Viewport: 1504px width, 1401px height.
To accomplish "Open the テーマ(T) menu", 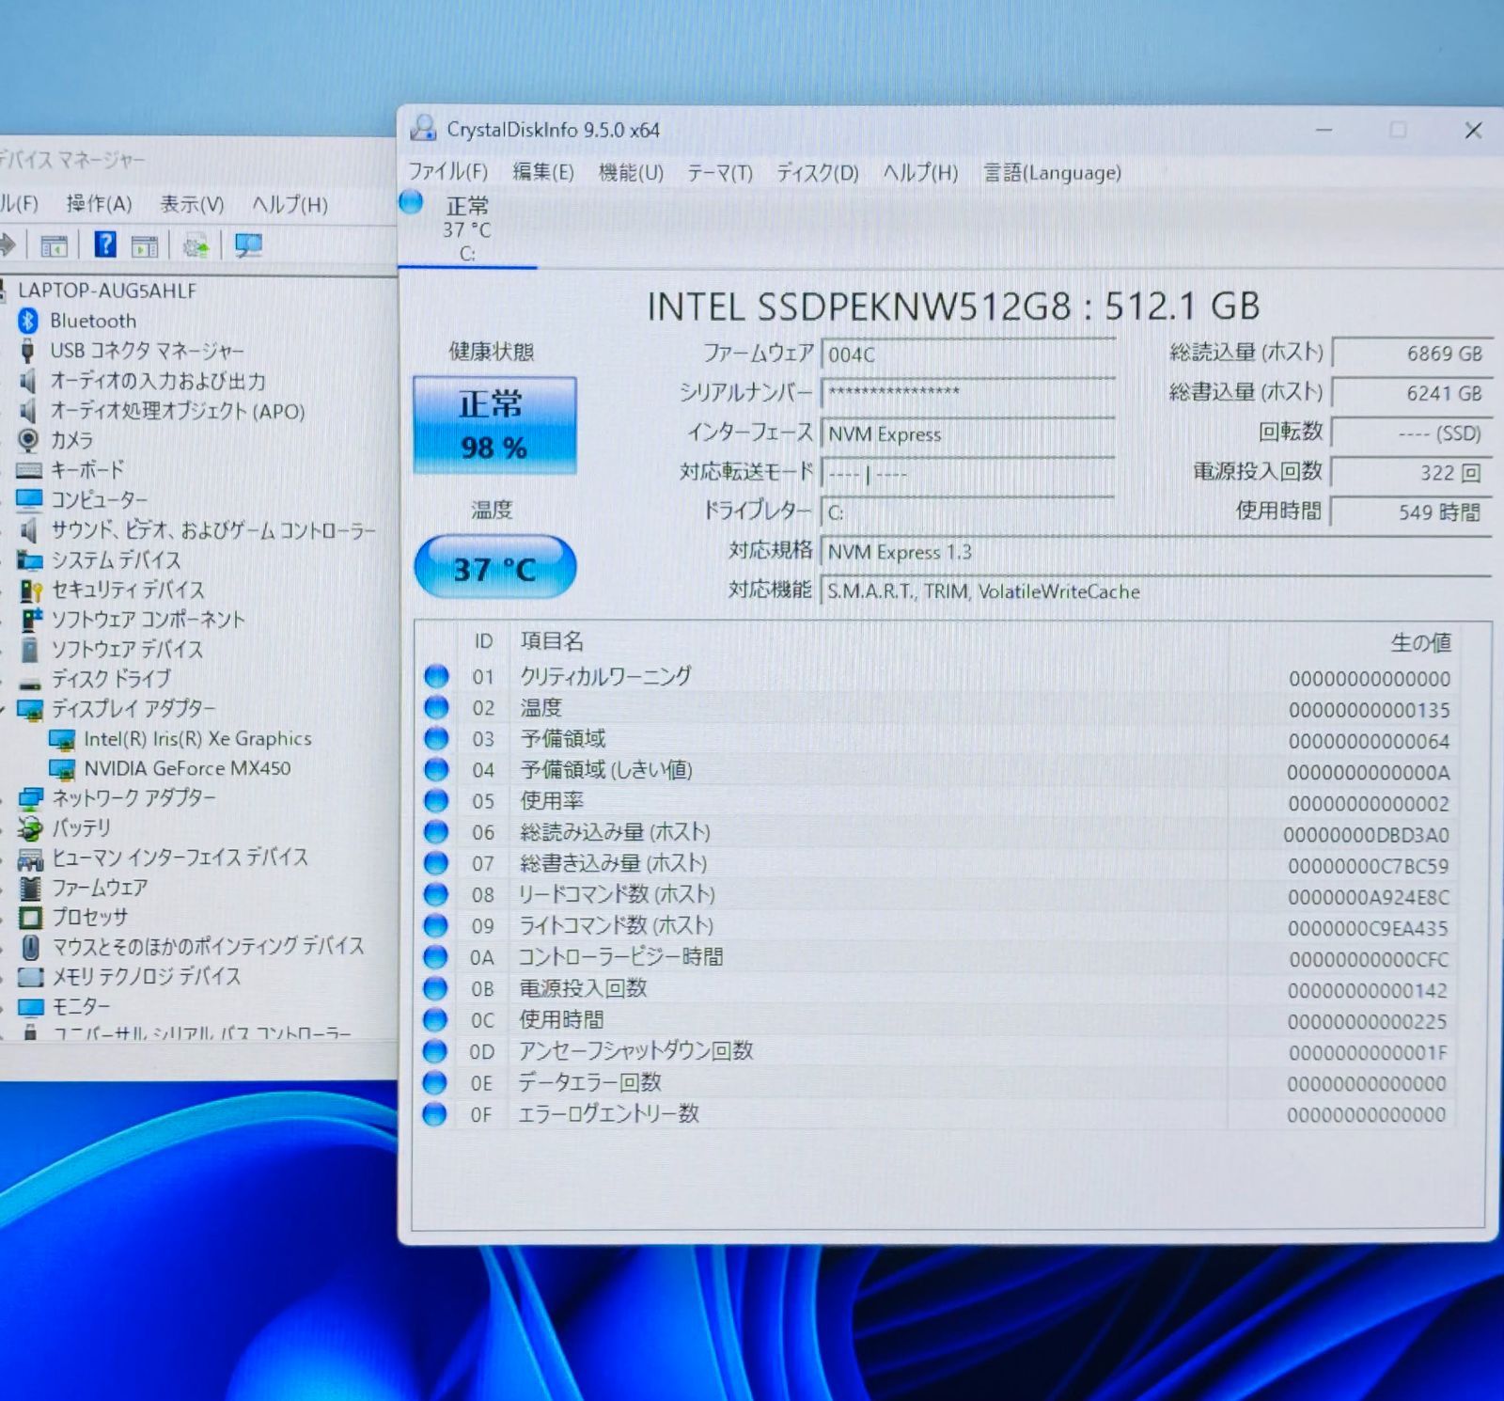I will 719,173.
